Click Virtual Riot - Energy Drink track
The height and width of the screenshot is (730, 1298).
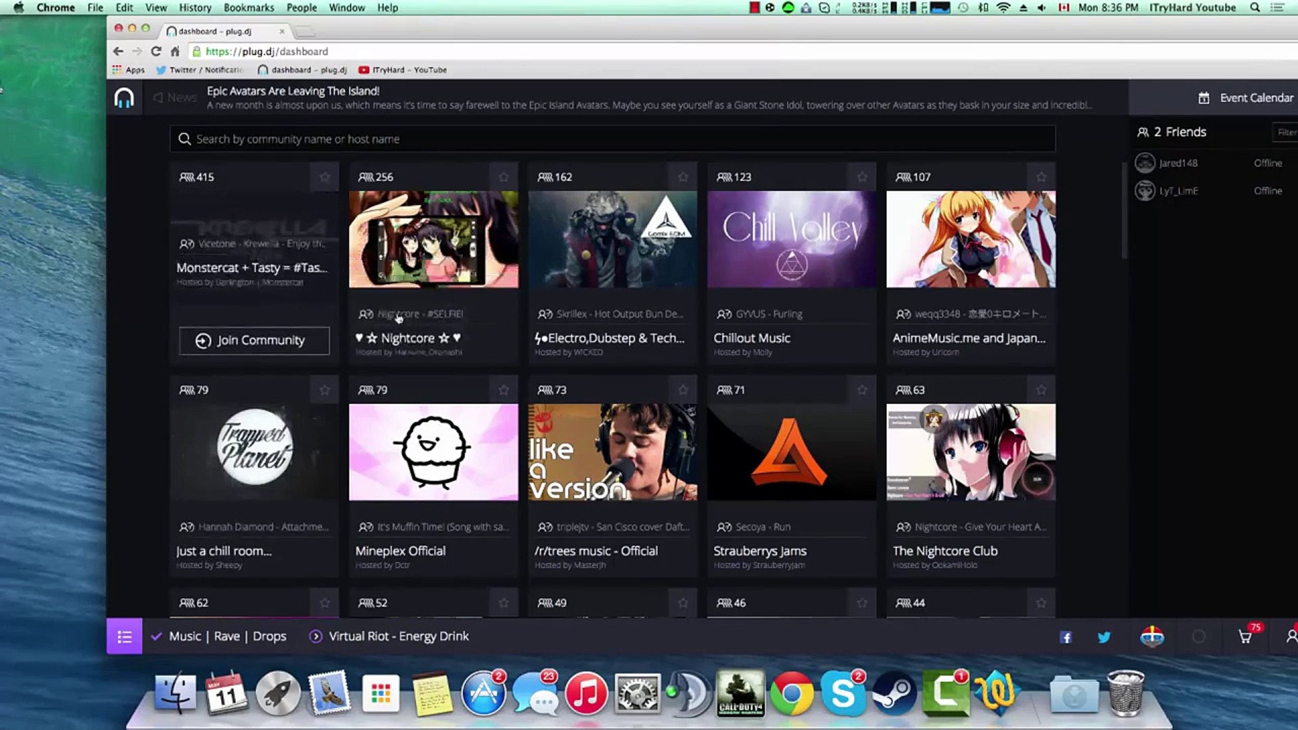398,637
